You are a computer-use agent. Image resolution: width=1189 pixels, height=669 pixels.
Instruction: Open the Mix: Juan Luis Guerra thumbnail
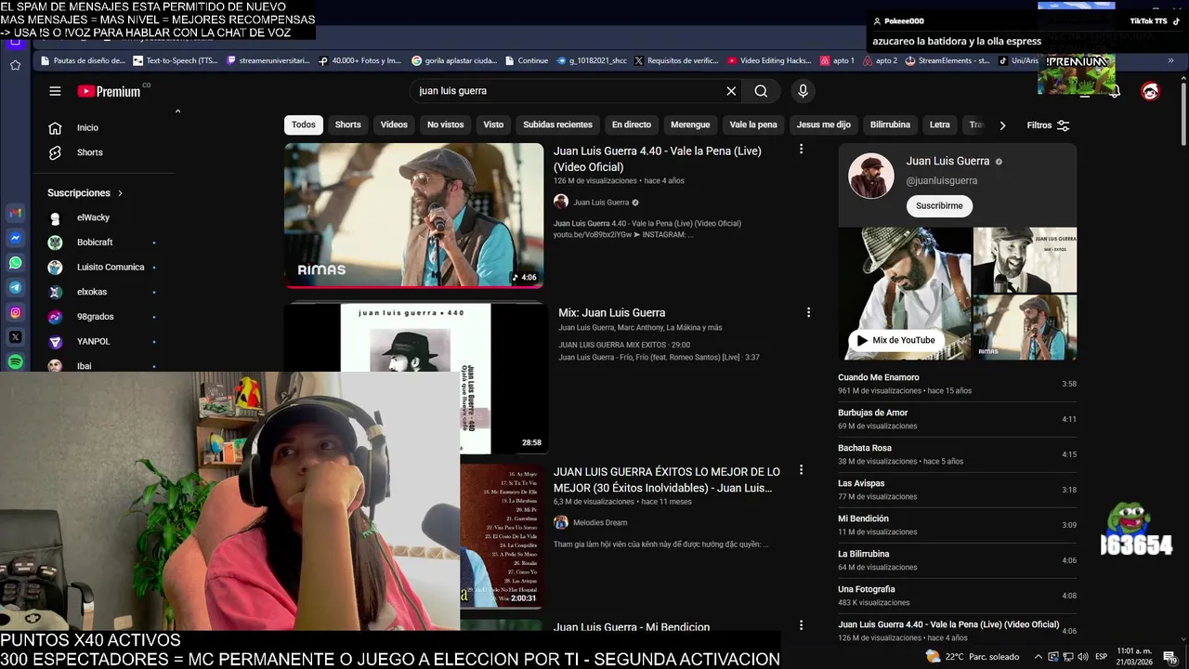tap(415, 378)
